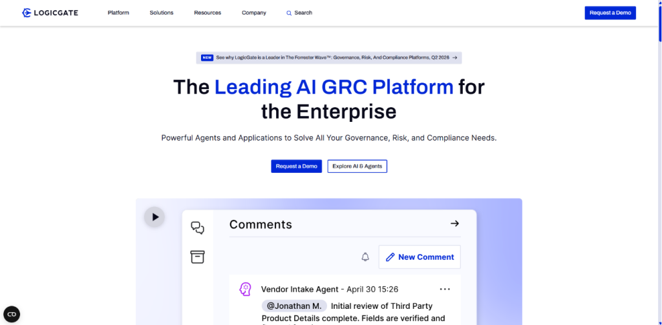The image size is (662, 325).
Task: Click the New Comment button
Action: tap(420, 257)
